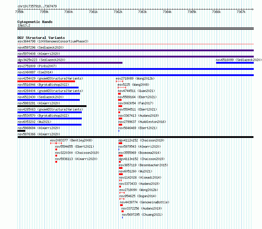Click the 7362k ruler position

pyautogui.click(x=118, y=12)
